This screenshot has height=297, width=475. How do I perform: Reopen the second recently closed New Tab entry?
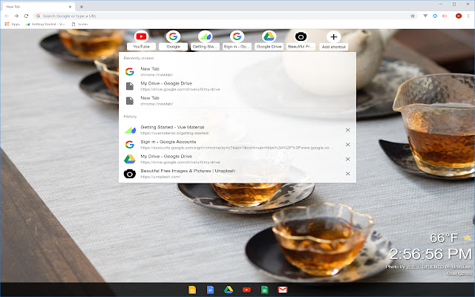coord(237,101)
